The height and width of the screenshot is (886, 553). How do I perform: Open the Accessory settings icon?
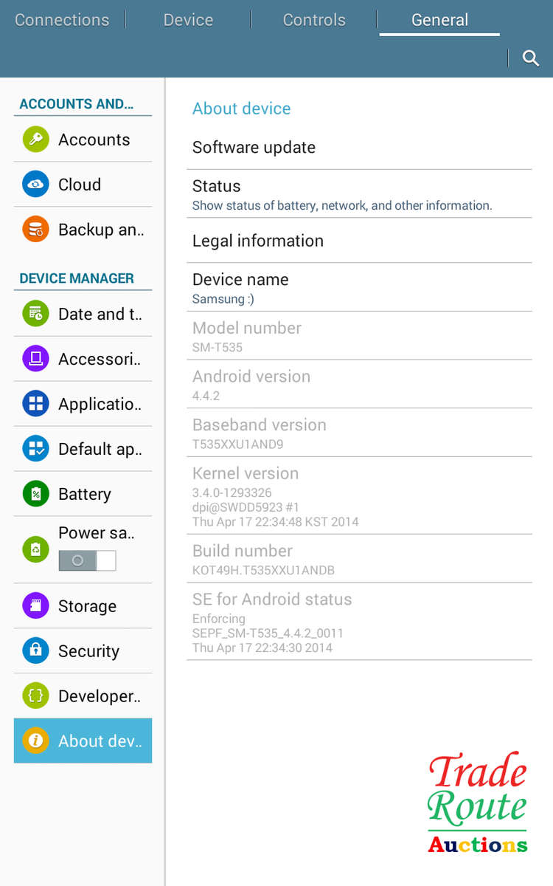coord(34,359)
